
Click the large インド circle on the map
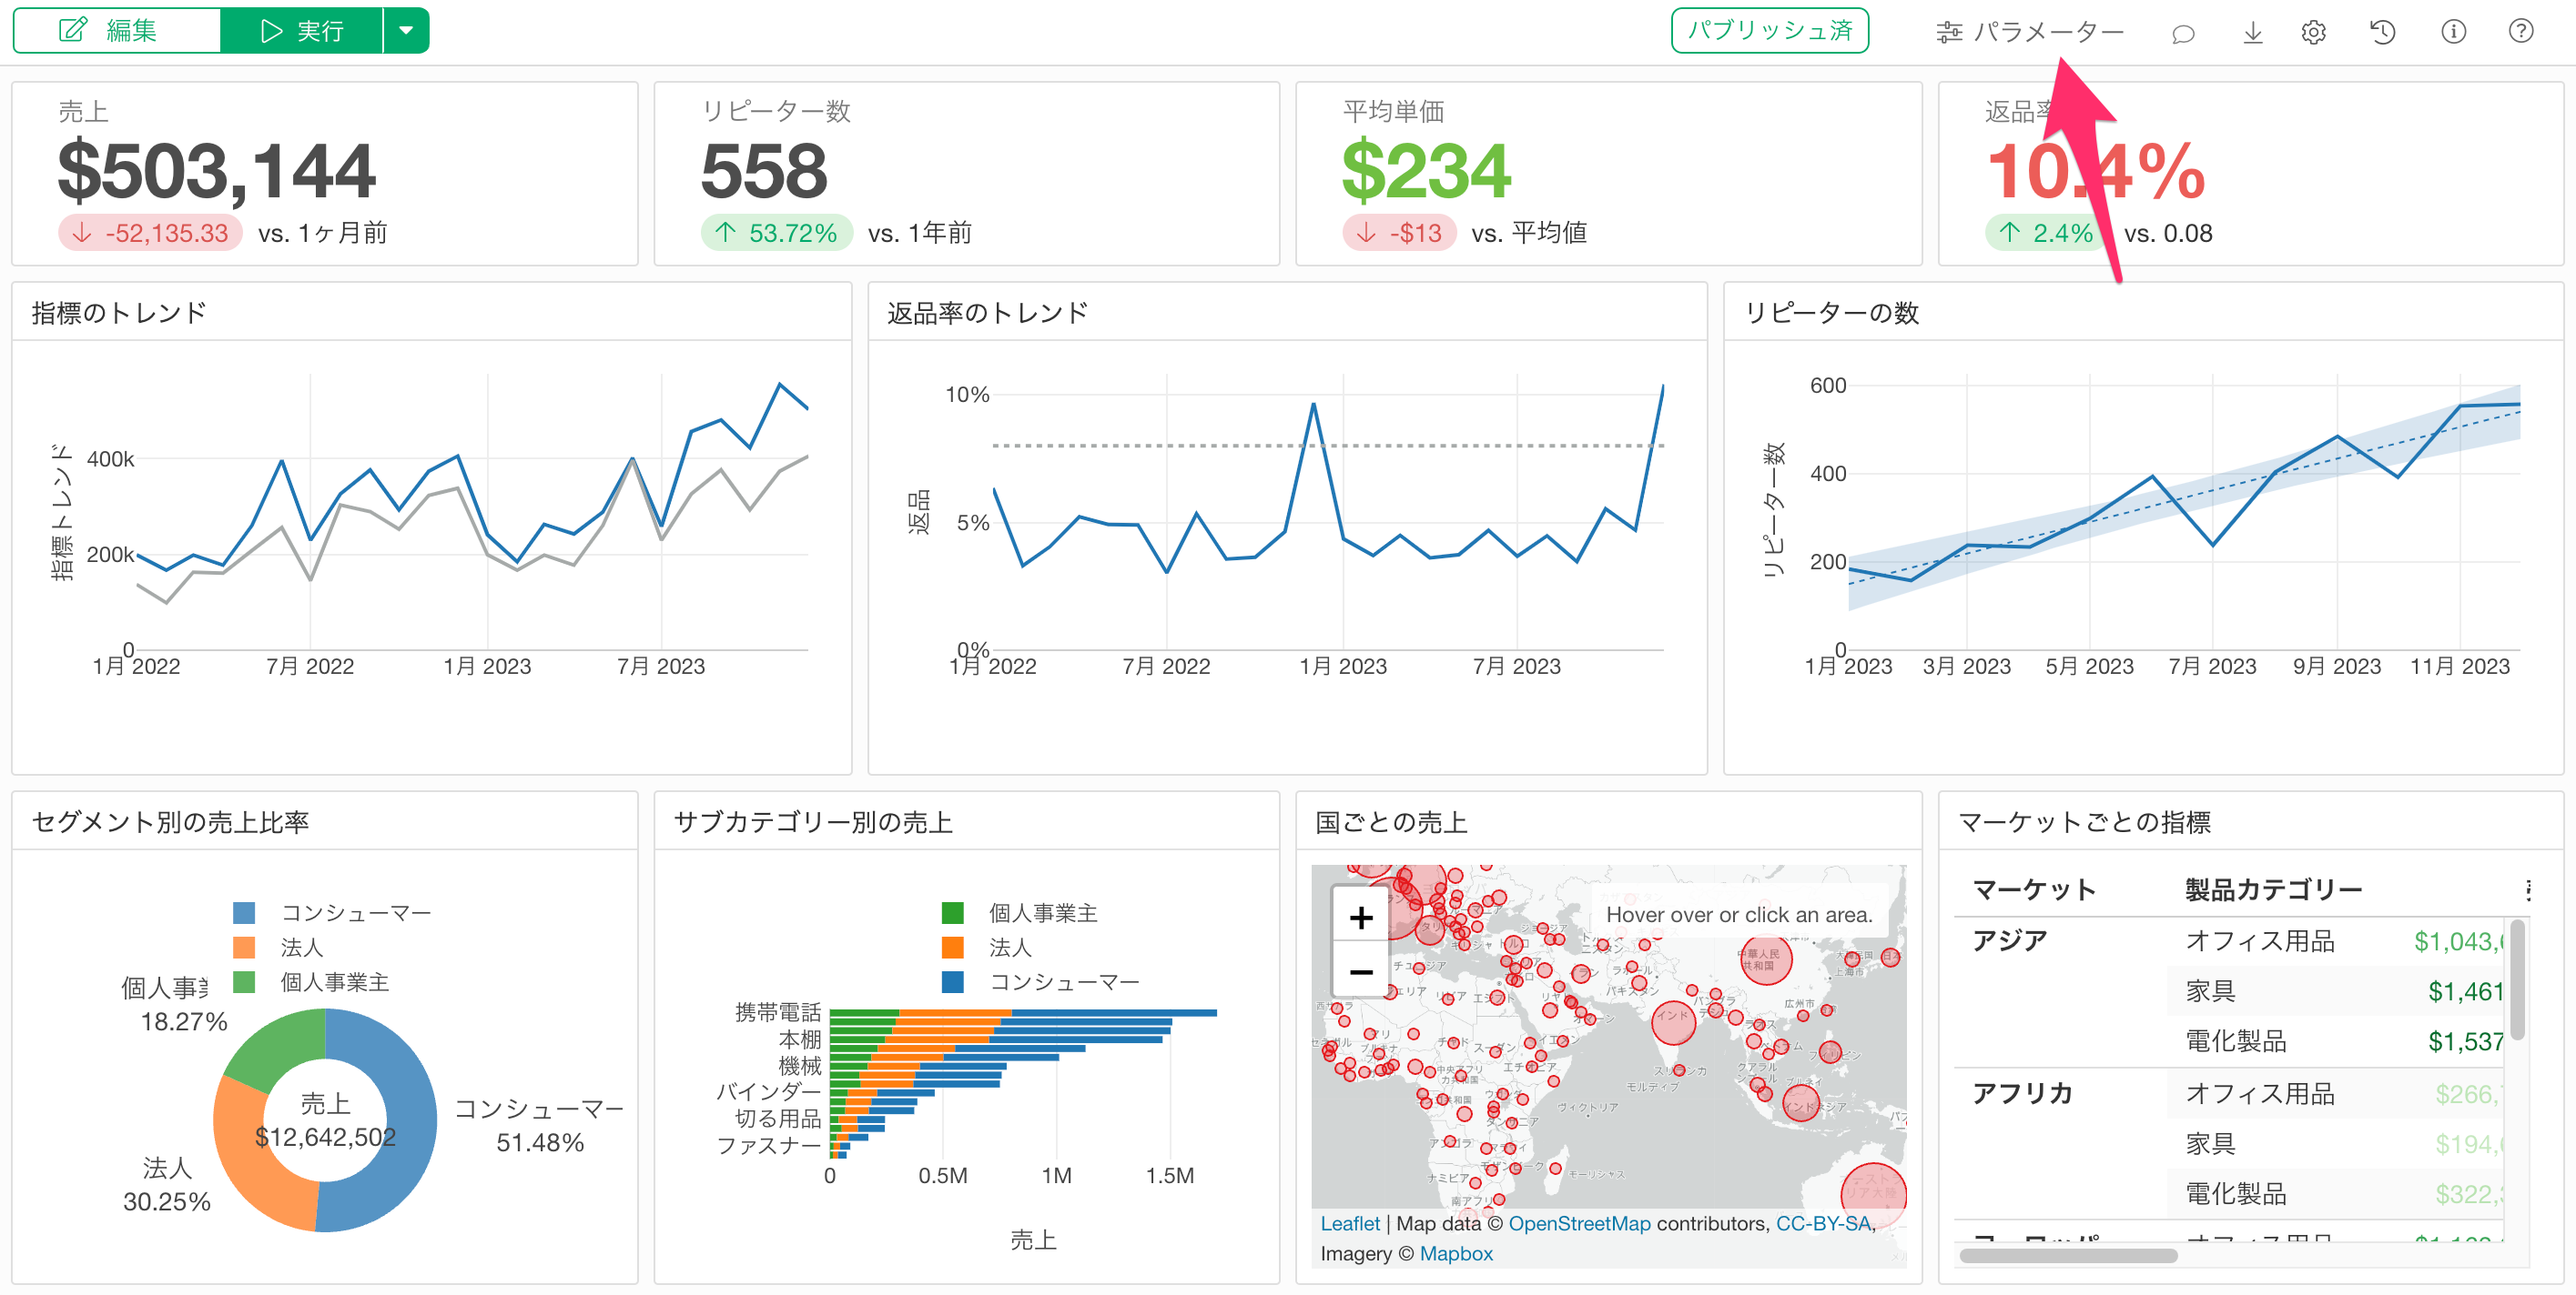[1673, 1021]
